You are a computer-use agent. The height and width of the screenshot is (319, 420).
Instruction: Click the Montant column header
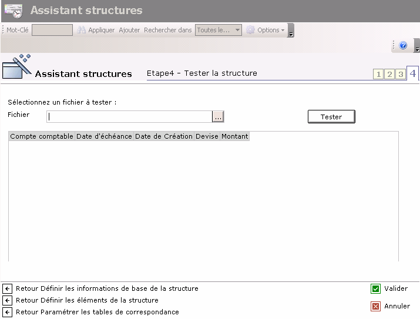tap(235, 136)
